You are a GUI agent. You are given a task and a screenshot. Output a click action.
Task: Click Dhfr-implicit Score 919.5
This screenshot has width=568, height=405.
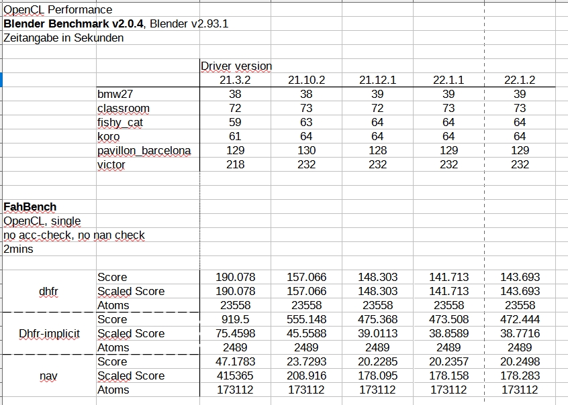tap(235, 320)
